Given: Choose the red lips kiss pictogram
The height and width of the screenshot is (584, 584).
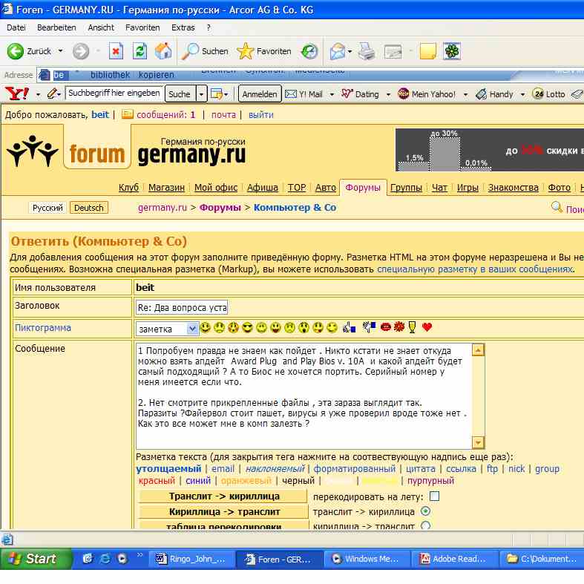Looking at the screenshot, I should click(385, 327).
